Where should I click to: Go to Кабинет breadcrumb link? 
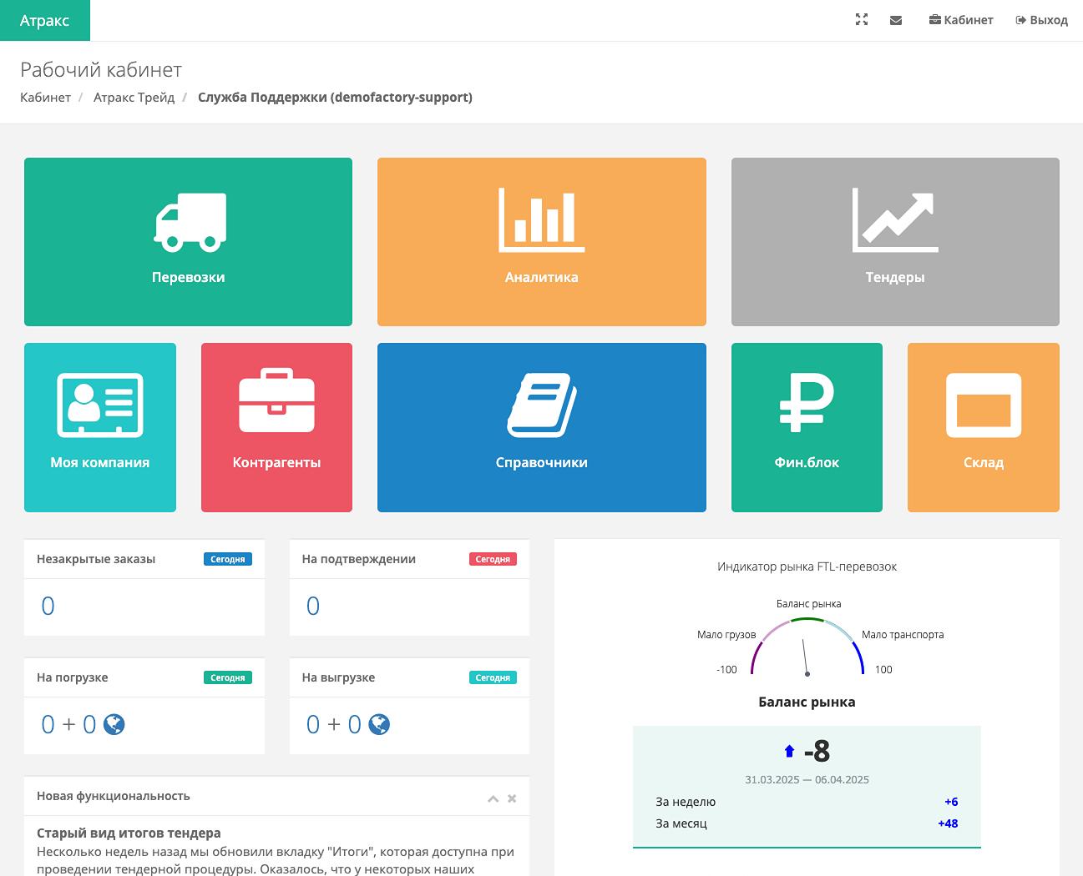point(45,98)
